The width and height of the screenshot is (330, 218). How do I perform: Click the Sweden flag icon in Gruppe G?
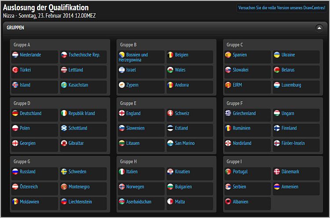coord(64,172)
